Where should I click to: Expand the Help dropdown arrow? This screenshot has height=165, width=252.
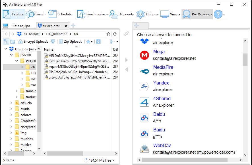pyautogui.click(x=224, y=14)
